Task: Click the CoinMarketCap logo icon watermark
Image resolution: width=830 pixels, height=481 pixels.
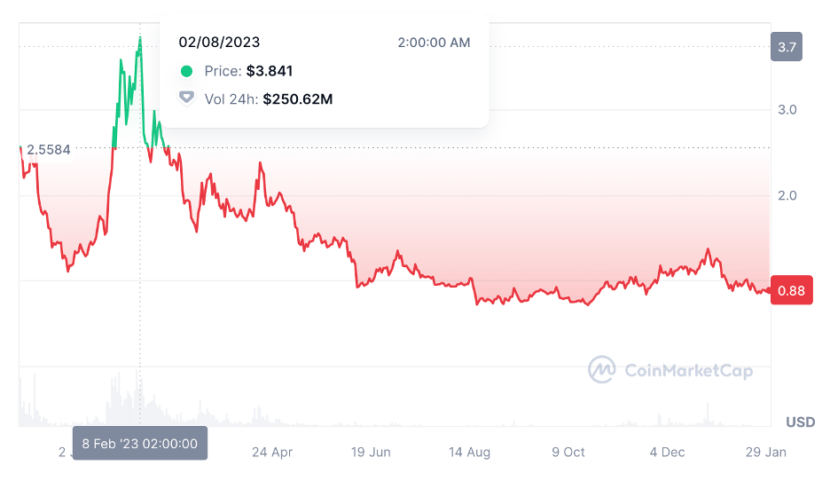Action: click(x=603, y=369)
